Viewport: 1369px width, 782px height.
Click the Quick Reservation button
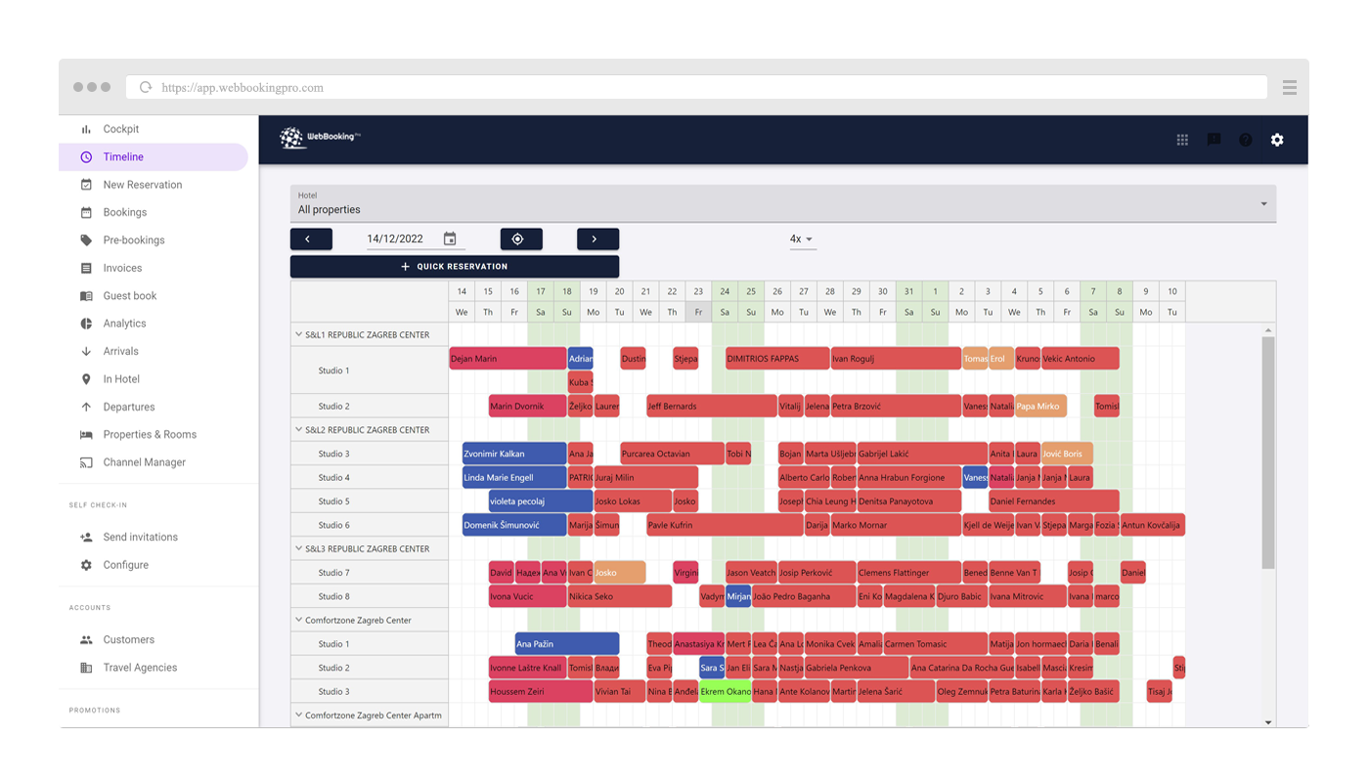(x=454, y=267)
